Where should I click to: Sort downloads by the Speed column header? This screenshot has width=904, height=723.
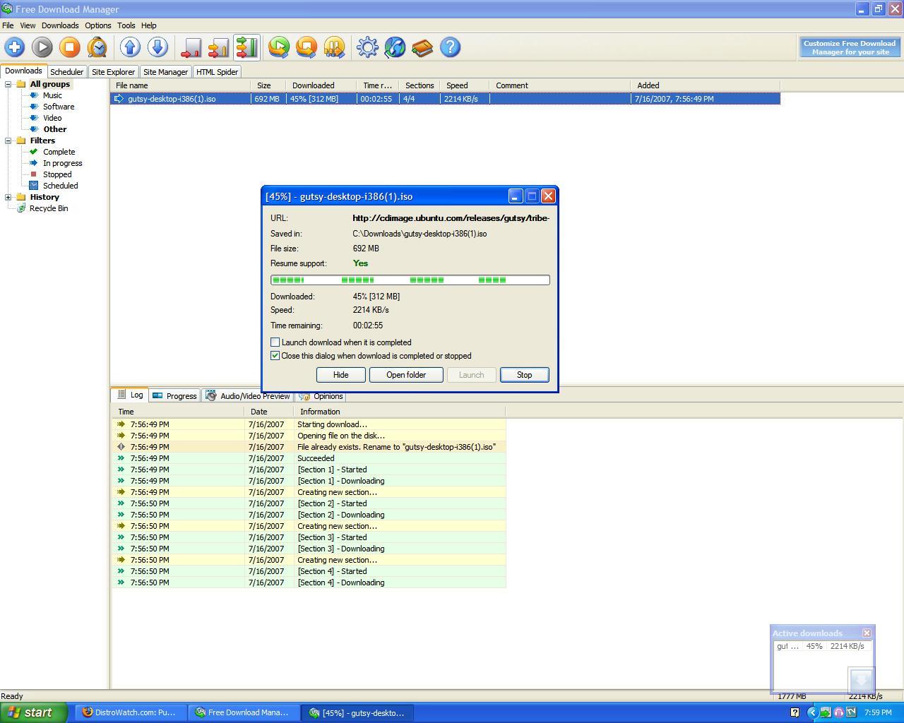464,85
